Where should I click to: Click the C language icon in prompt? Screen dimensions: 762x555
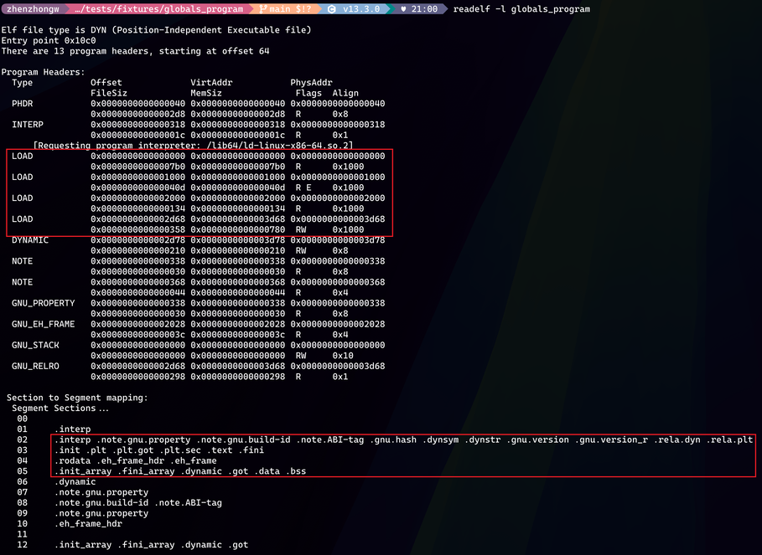point(331,9)
